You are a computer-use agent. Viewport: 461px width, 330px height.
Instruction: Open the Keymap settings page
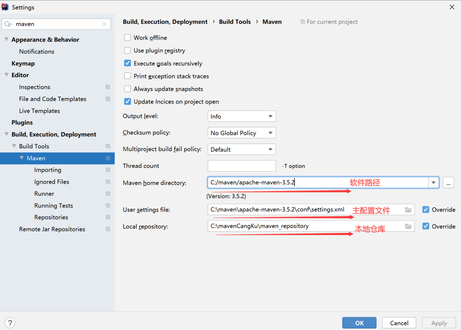(23, 63)
